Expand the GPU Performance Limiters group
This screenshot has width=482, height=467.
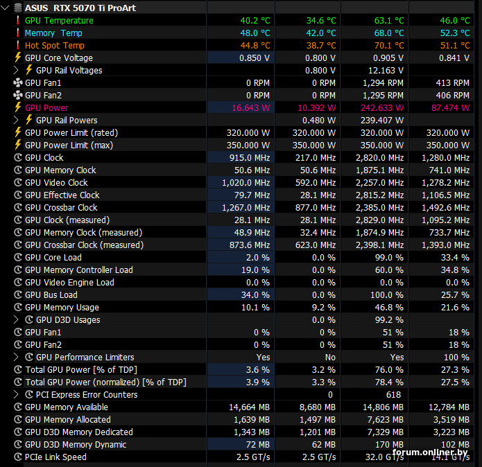click(x=16, y=357)
